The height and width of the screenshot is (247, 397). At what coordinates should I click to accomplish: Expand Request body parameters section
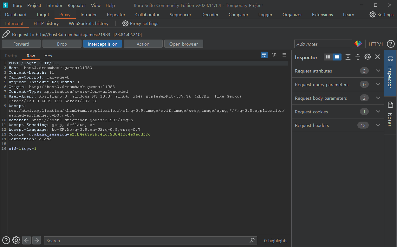378,98
